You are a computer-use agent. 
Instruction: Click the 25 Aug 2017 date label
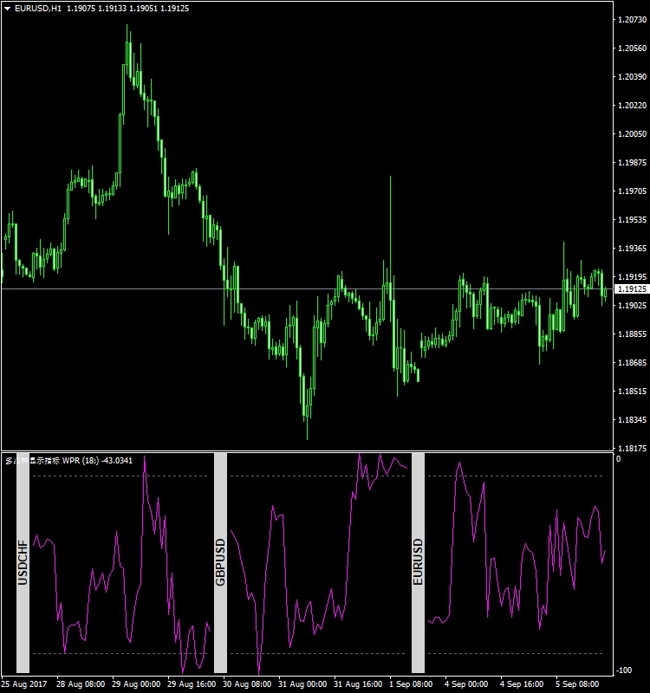click(x=25, y=684)
